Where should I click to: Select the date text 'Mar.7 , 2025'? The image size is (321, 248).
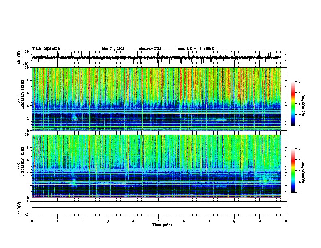pos(113,49)
